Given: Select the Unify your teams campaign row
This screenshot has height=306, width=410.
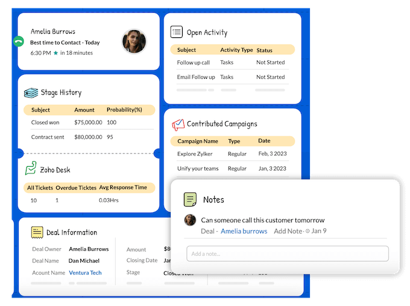Looking at the screenshot, I should [232, 169].
